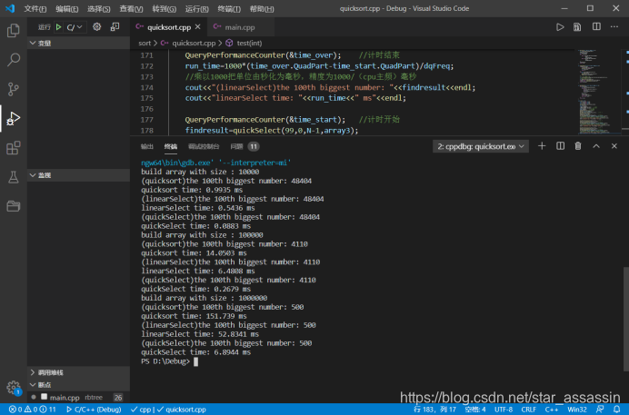Viewport: 629px width, 415px height.
Task: Collapse the 断点 (Breakpoints) section
Action: (78, 385)
